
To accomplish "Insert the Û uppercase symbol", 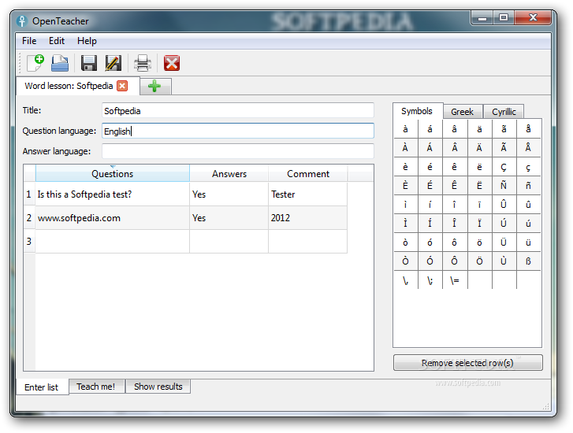I will [504, 205].
